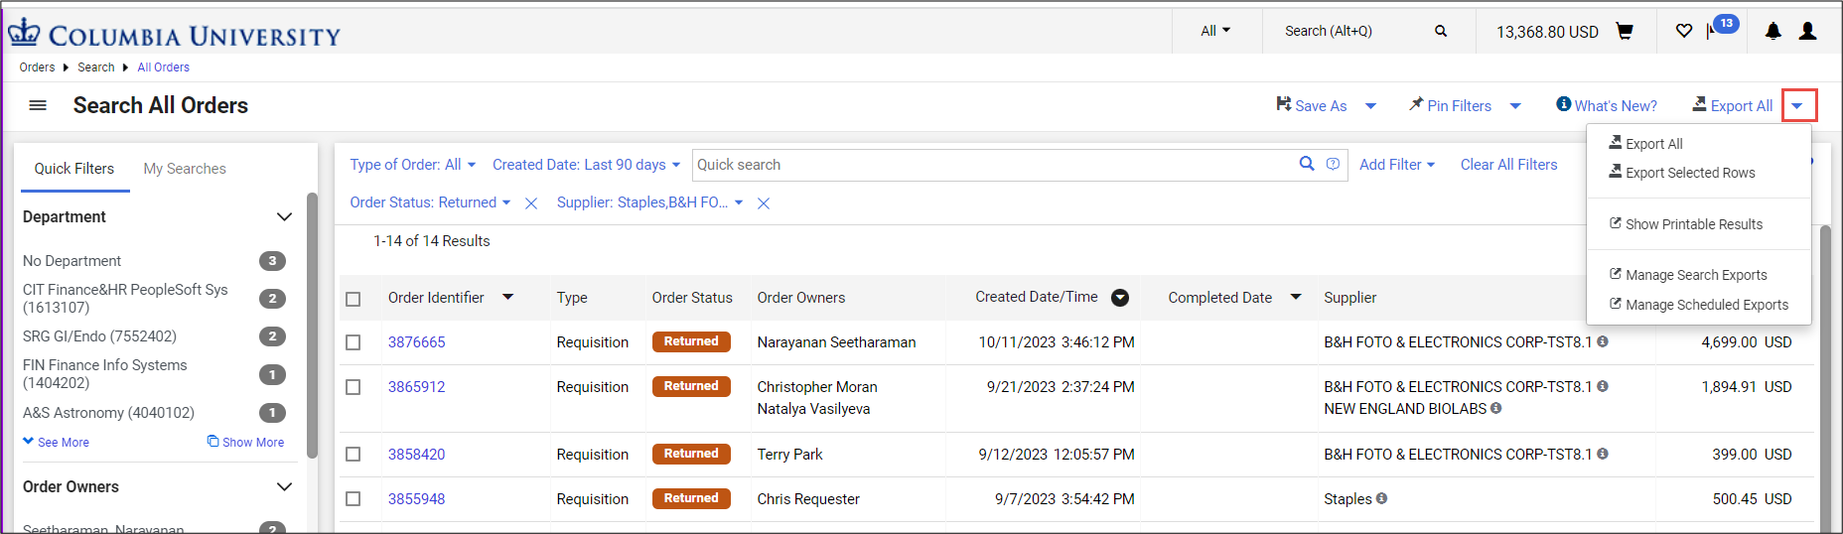Open the Pin Filters dropdown arrow
This screenshot has height=534, width=1843.
tap(1515, 106)
